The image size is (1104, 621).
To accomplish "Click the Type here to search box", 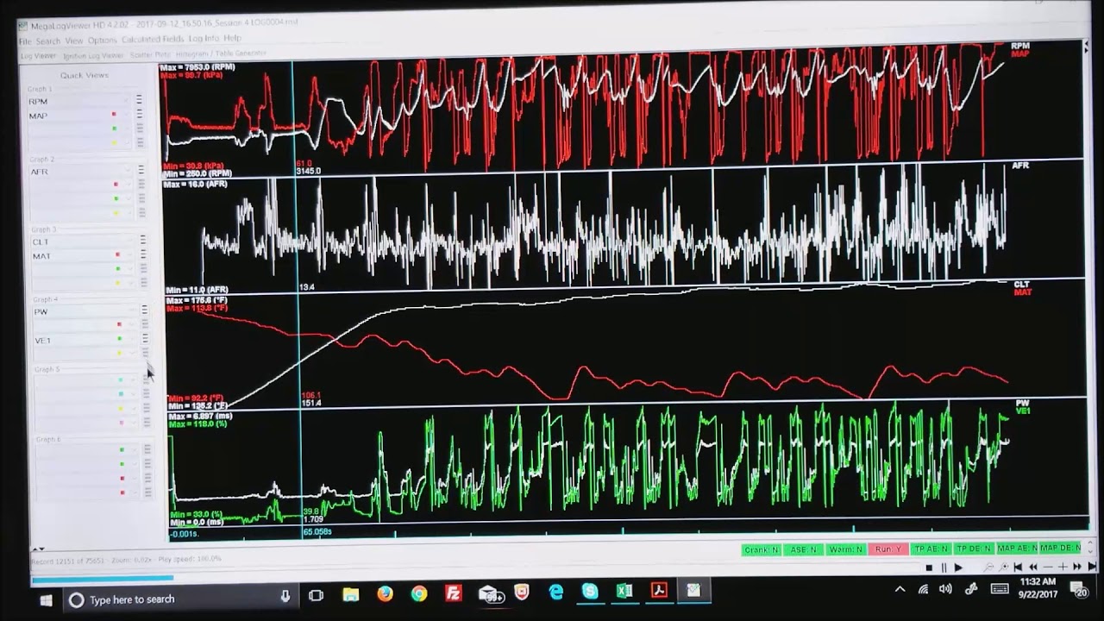I will point(181,599).
